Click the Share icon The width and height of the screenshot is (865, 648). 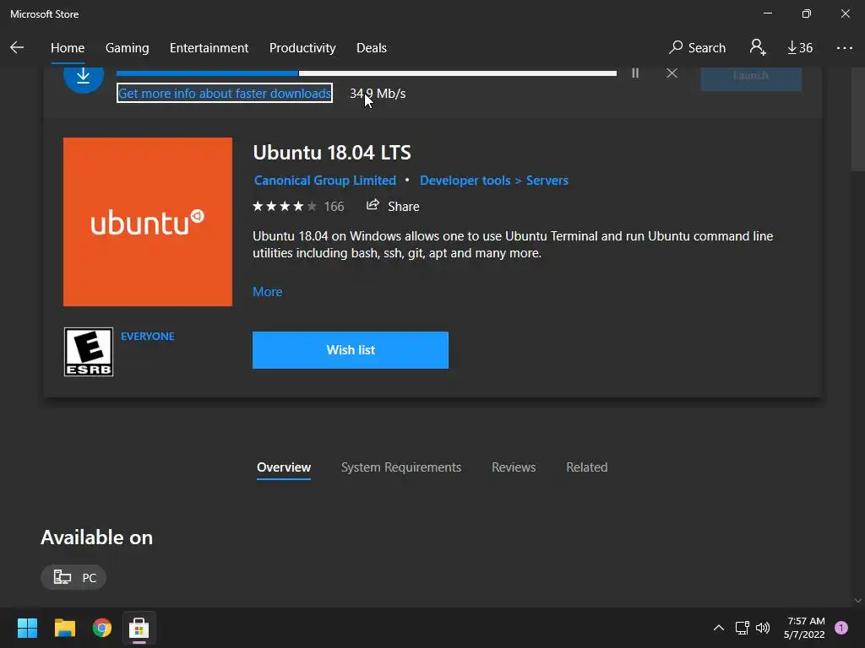[x=373, y=205]
